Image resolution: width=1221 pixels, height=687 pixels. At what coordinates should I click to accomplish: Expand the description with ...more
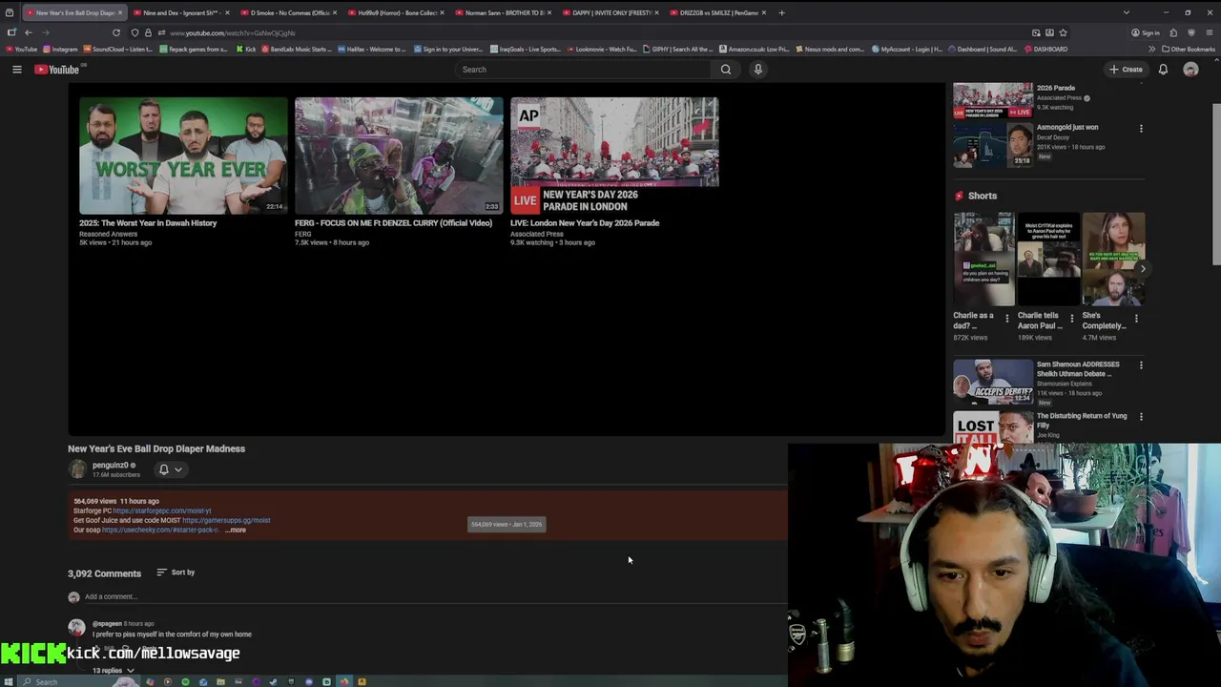[x=237, y=530]
